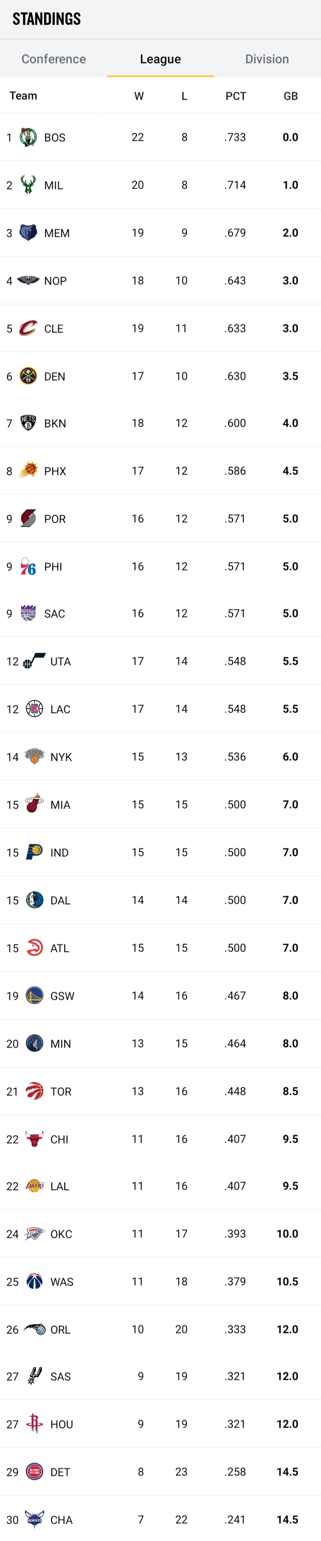Screen dimensions: 321x1541
Task: Open the Cleveland Cavaliers logo icon
Action: click(28, 329)
